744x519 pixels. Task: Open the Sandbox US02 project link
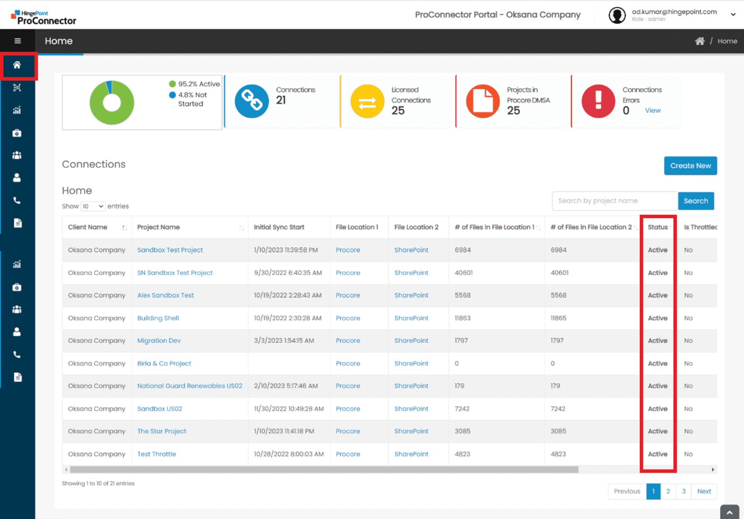pyautogui.click(x=160, y=409)
